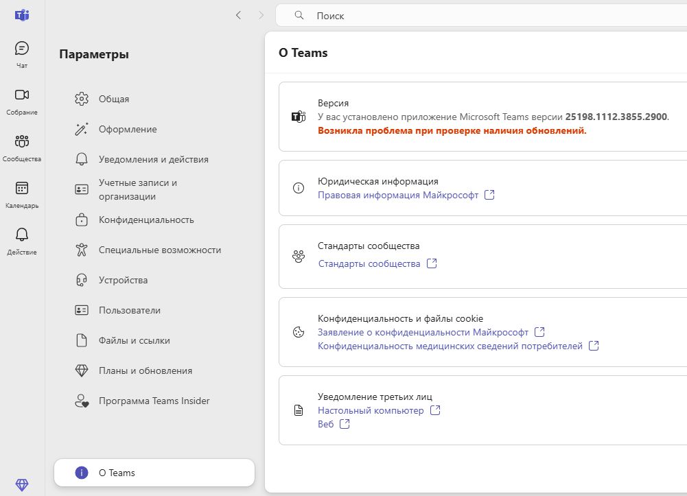Click the gear icon beside Общая
Screen dimensions: 687x496
point(82,99)
